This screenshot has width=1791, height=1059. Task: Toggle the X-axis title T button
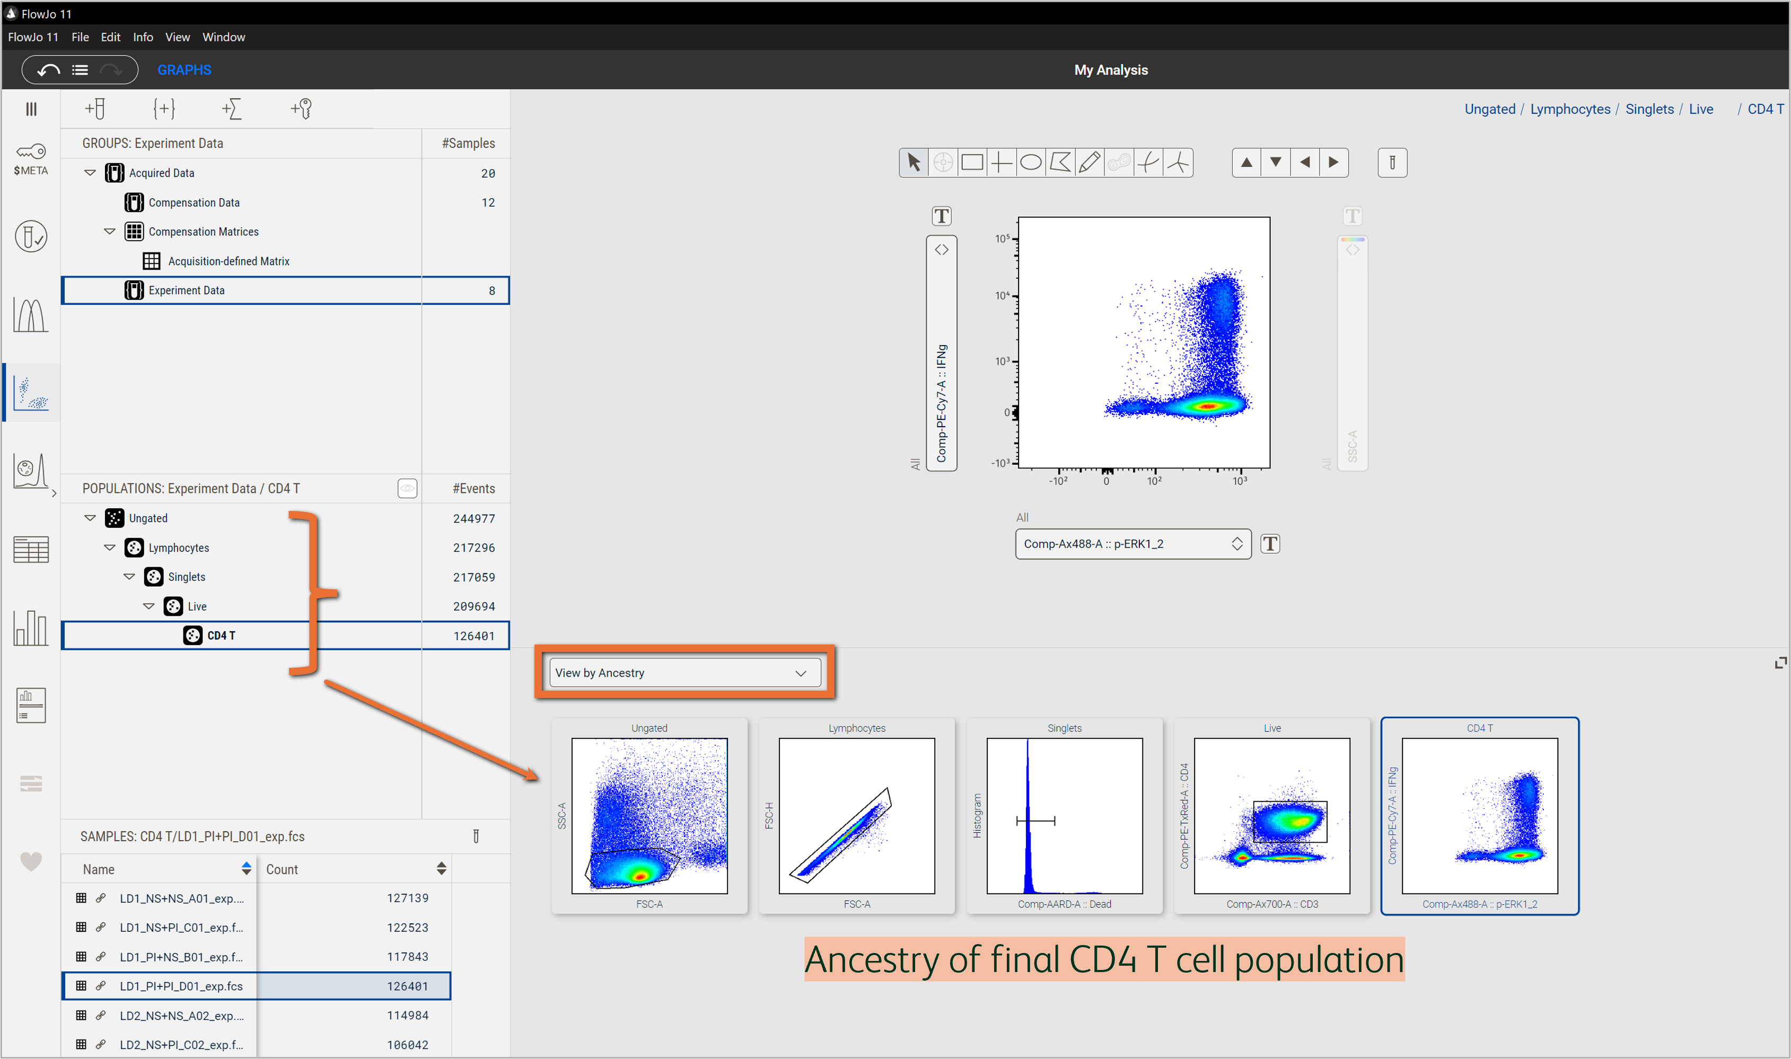[1270, 544]
